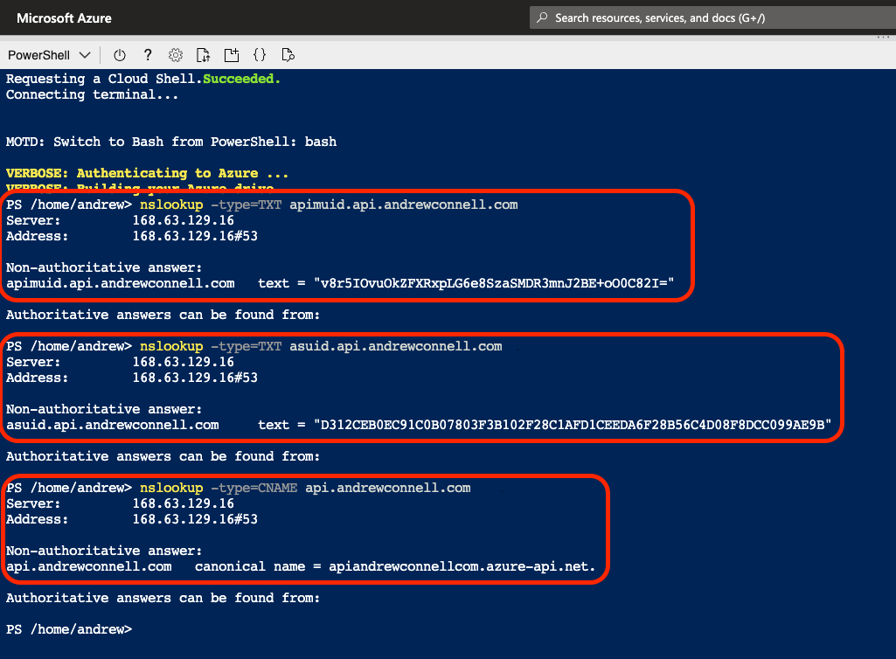This screenshot has height=659, width=896.
Task: Click the text value starting with D312CEB0EC91
Action: (573, 426)
